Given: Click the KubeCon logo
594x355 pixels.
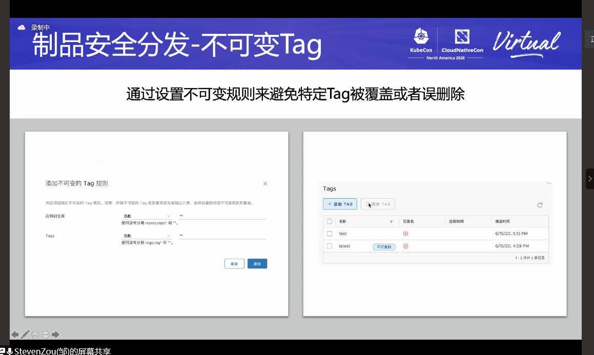Looking at the screenshot, I should [421, 40].
